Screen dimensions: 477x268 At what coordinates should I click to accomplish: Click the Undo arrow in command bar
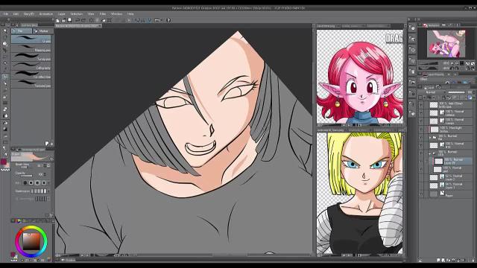coord(78,20)
